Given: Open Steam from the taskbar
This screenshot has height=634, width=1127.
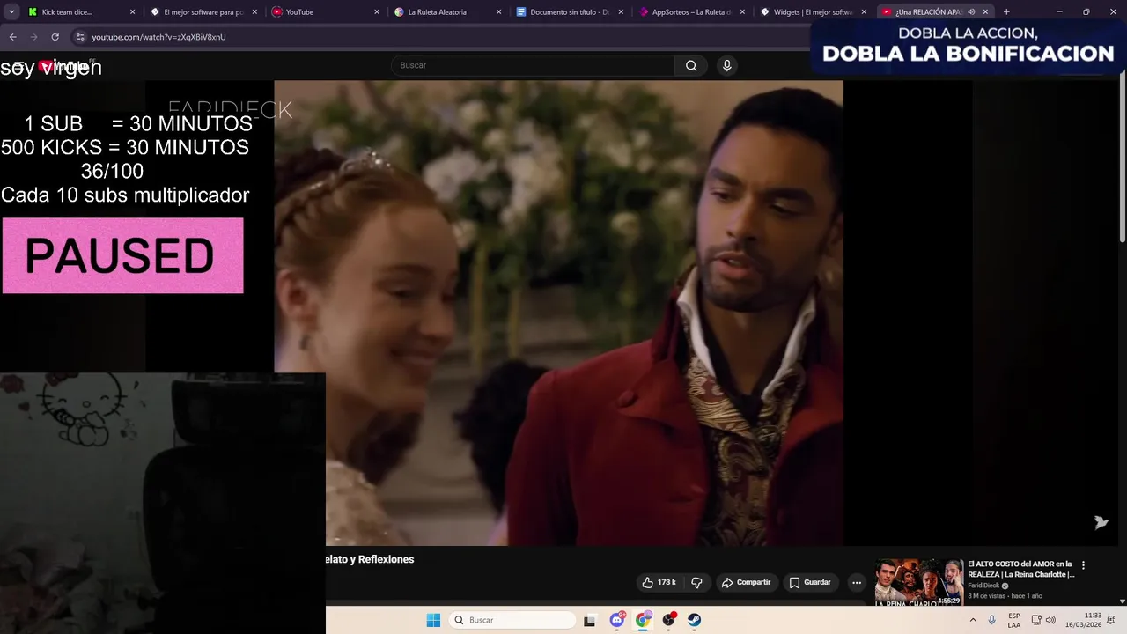Looking at the screenshot, I should (x=694, y=620).
